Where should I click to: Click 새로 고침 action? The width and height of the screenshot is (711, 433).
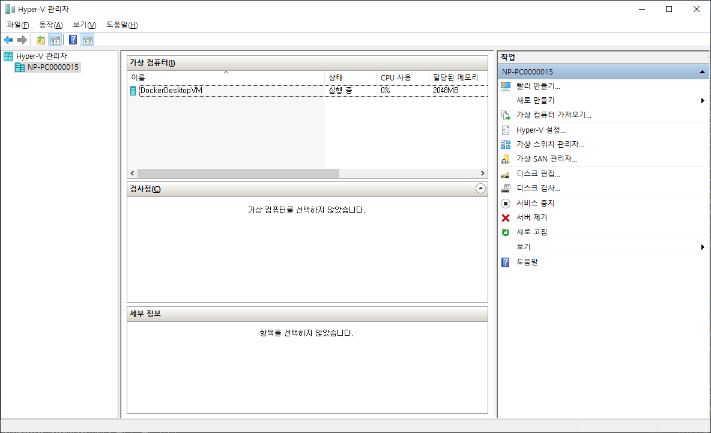click(532, 232)
